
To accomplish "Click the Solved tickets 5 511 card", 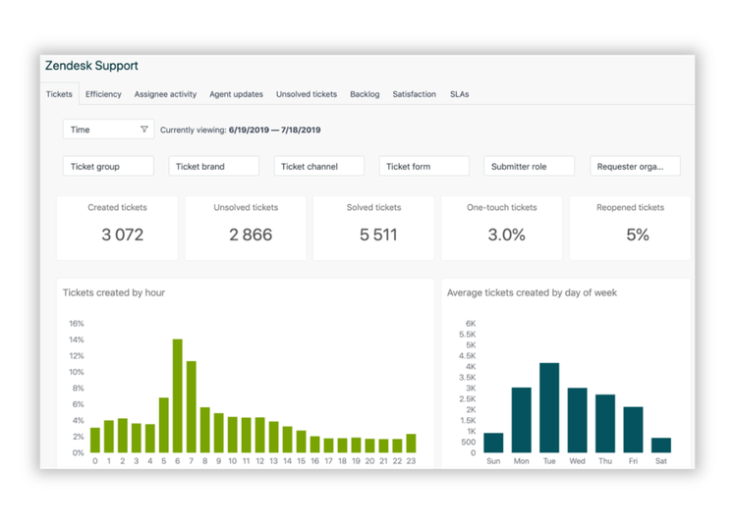I will coord(373,228).
